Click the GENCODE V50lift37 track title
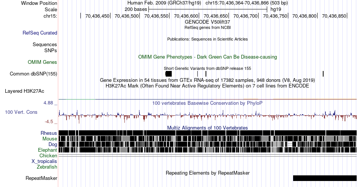 pyautogui.click(x=207, y=22)
